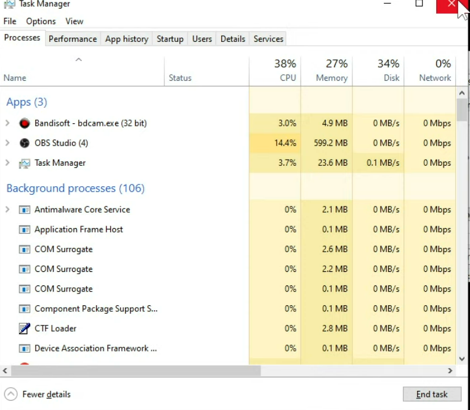
Task: Click the Bandisoft bdcam.exe red record icon
Action: (x=25, y=123)
